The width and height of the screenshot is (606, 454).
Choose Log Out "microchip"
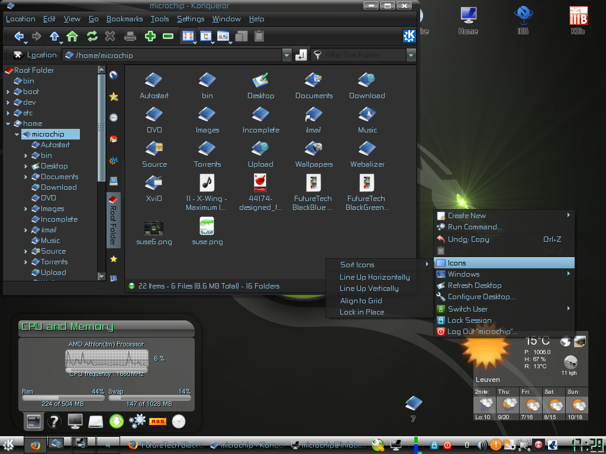(x=504, y=332)
